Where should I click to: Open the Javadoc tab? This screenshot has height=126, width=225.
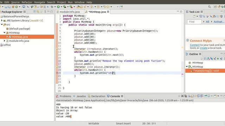point(80,96)
